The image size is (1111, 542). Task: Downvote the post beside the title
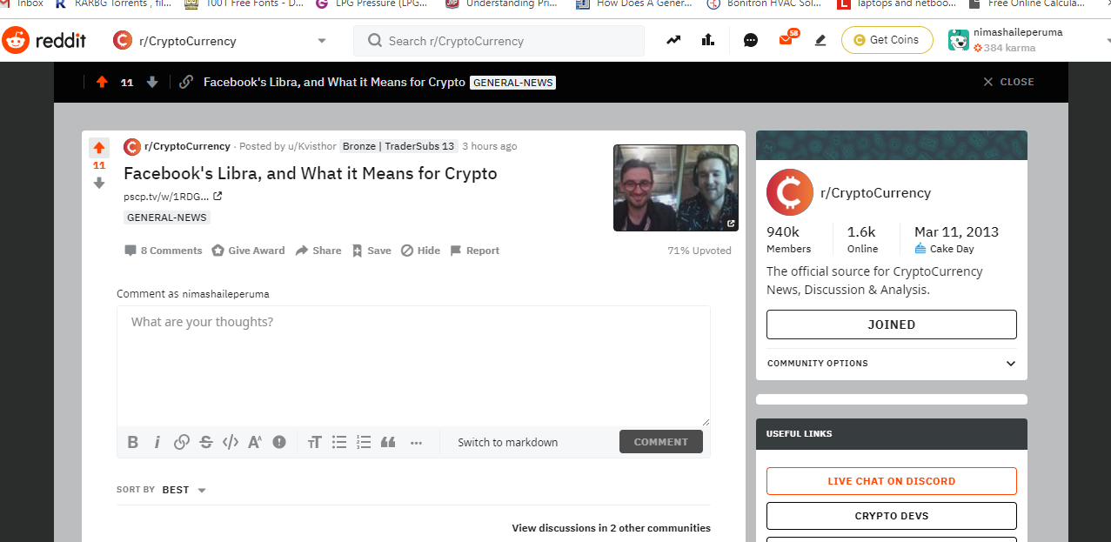99,183
